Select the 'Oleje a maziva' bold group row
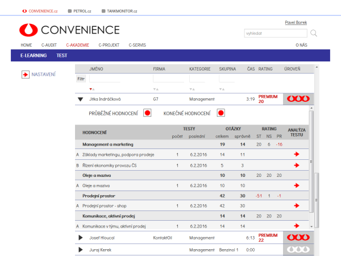Image resolution: width=341 pixels, height=256 pixels. click(192, 175)
